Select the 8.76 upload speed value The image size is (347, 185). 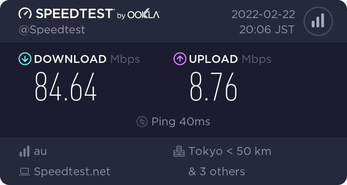(x=213, y=88)
